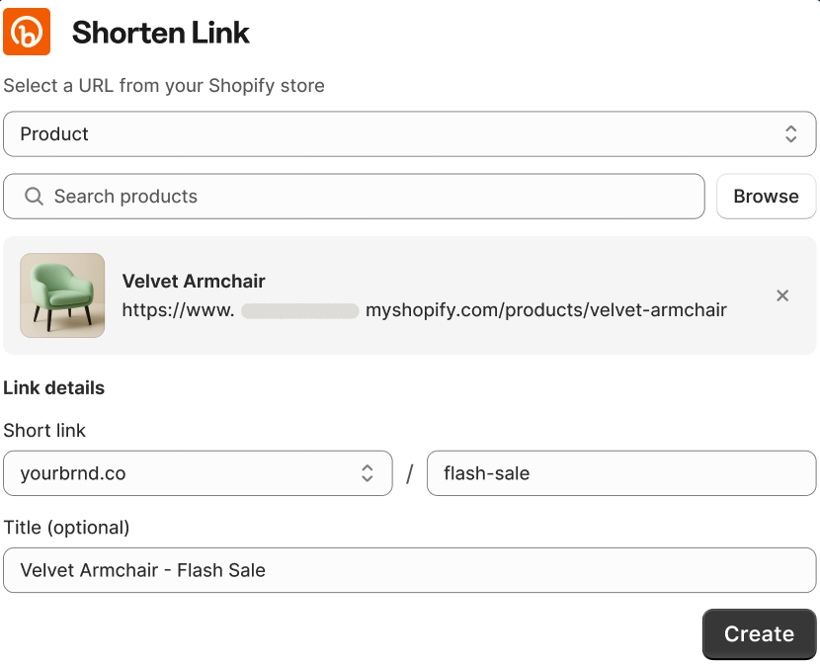Dismiss the selected product via its close icon
The image size is (820, 666).
pyautogui.click(x=782, y=295)
